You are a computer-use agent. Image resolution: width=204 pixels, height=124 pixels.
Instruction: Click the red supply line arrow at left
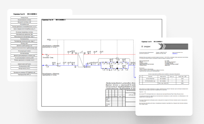point(43,54)
